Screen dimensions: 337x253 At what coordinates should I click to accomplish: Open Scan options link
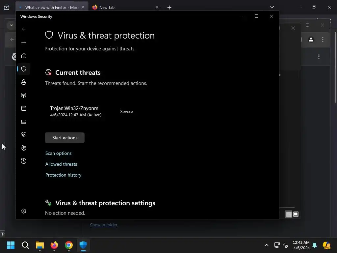[59, 153]
